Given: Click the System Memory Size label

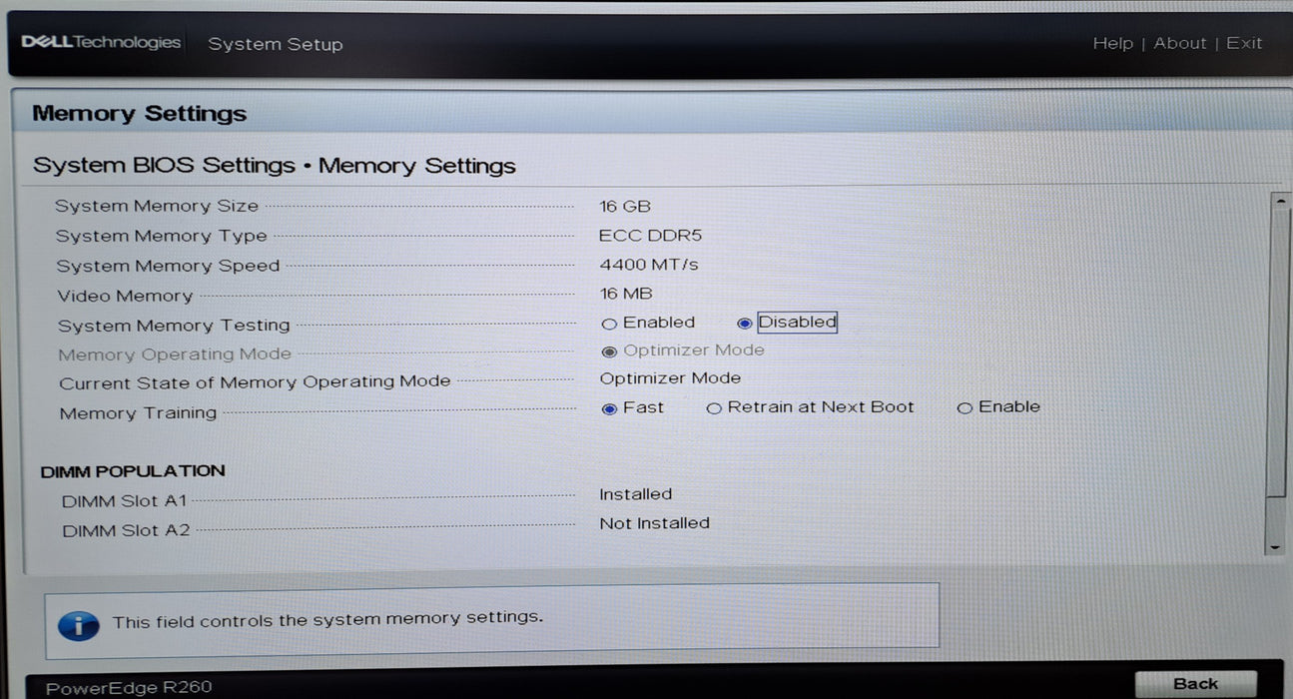Looking at the screenshot, I should pos(157,206).
